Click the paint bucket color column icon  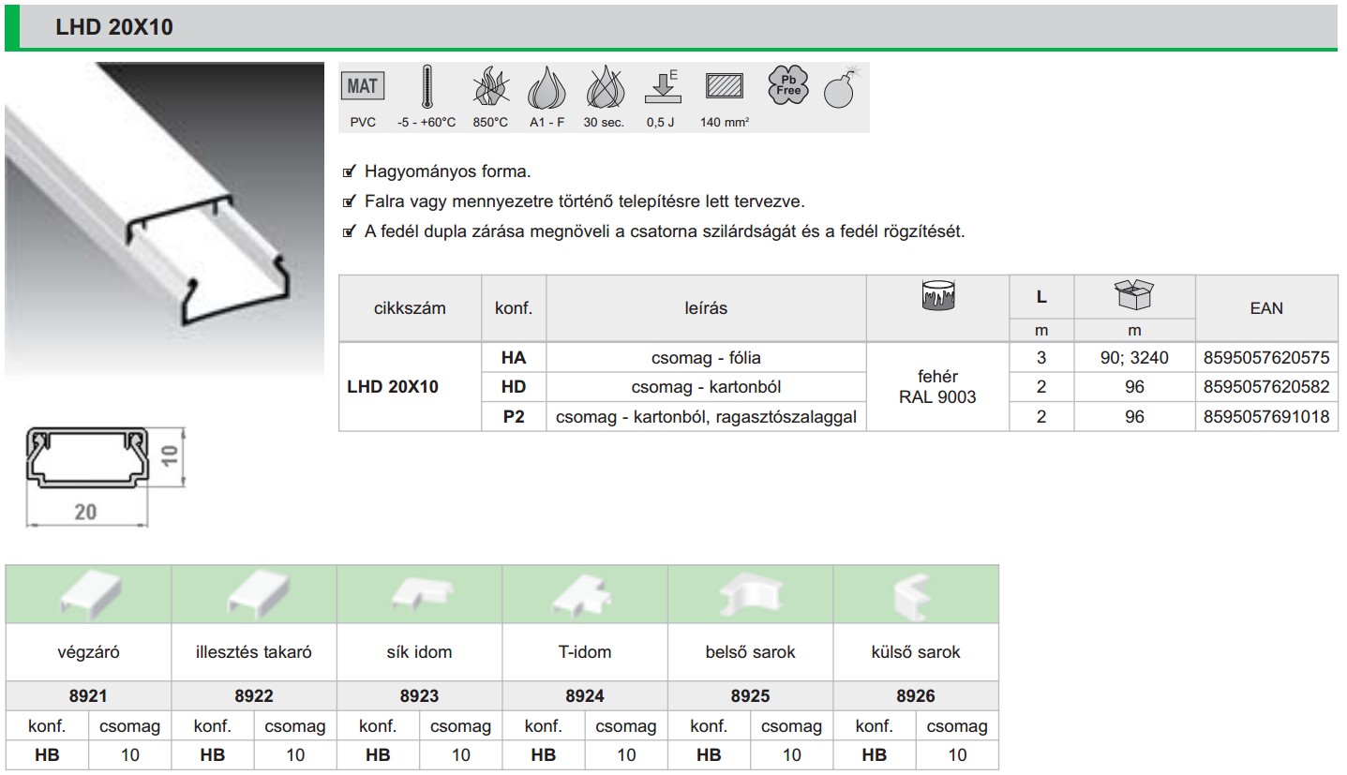point(937,296)
